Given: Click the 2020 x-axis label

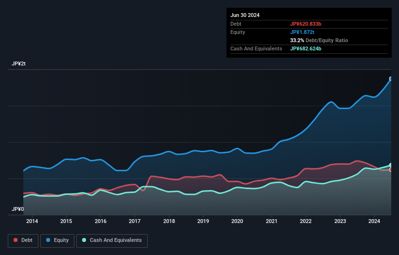Looking at the screenshot, I should click(x=237, y=221).
